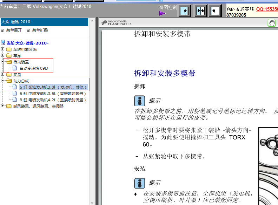Collapse the 传动装置 folder
278x205 pixels.
pos(2,62)
